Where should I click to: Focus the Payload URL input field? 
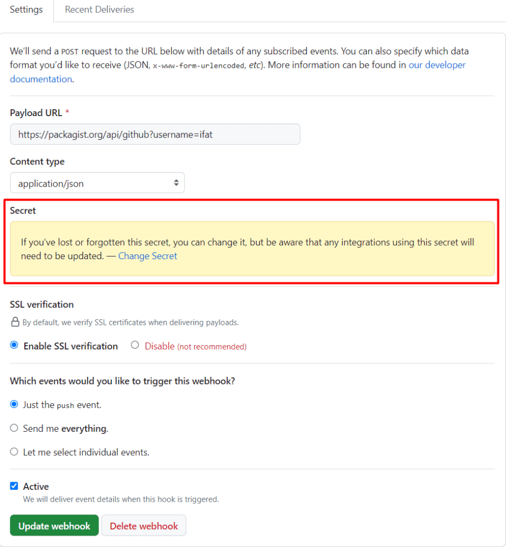[155, 134]
